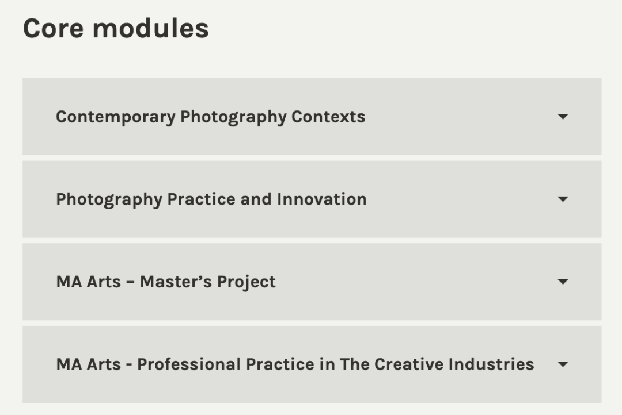Click the Contemporary Photography Contexts title text
The image size is (622, 415).
pos(210,117)
